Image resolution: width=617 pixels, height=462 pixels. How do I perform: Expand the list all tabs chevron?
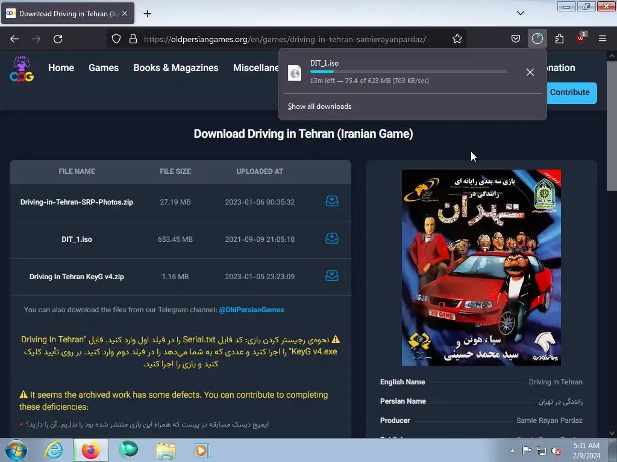click(x=520, y=13)
